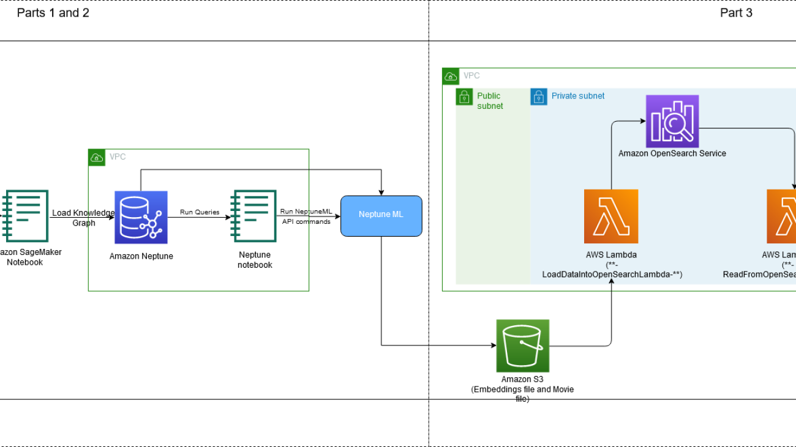Click the 'Part 3' heading
The height and width of the screenshot is (447, 796).
(736, 13)
